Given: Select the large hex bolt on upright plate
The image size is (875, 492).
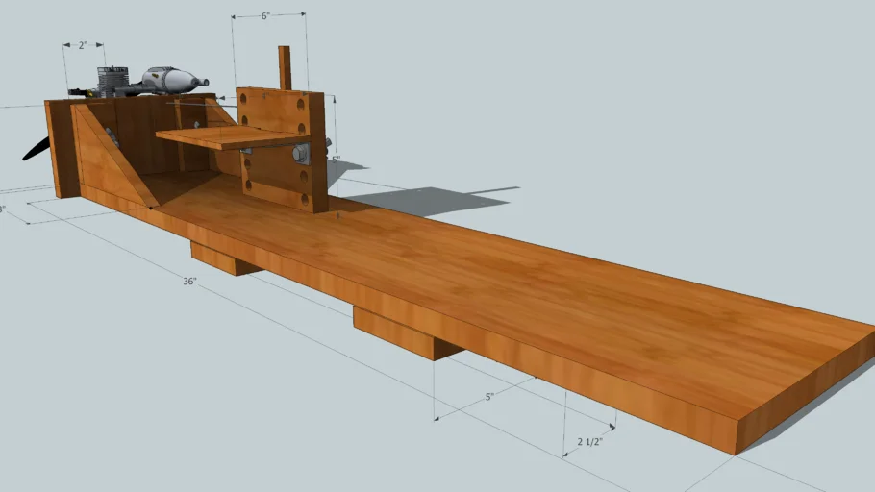Looking at the screenshot, I should pos(299,154).
